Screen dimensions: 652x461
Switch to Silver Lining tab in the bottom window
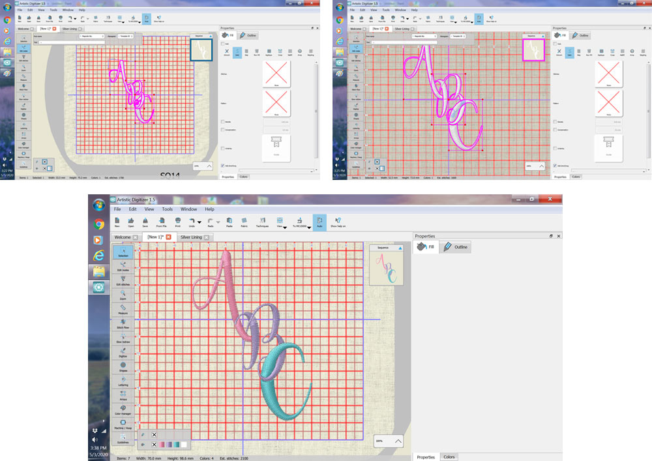pyautogui.click(x=191, y=237)
